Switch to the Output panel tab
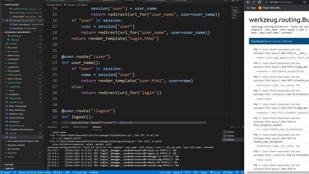 65,127
